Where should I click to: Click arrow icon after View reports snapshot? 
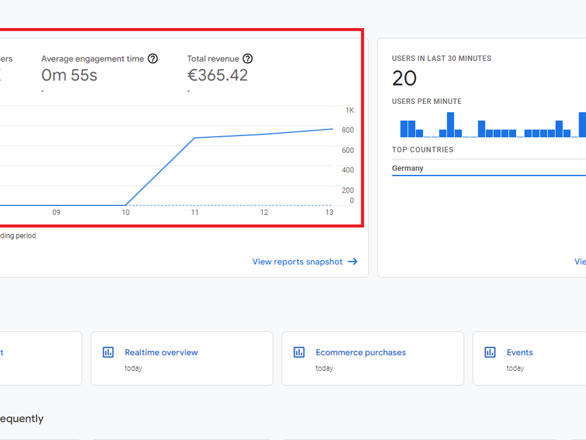(353, 262)
